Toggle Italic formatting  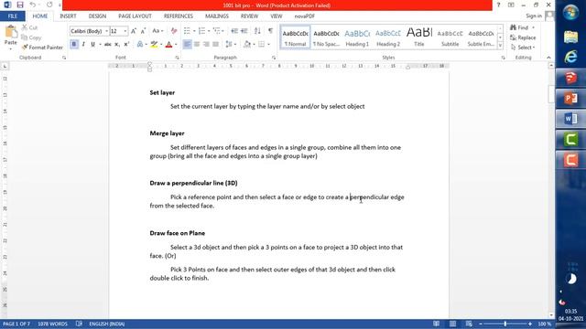point(83,45)
